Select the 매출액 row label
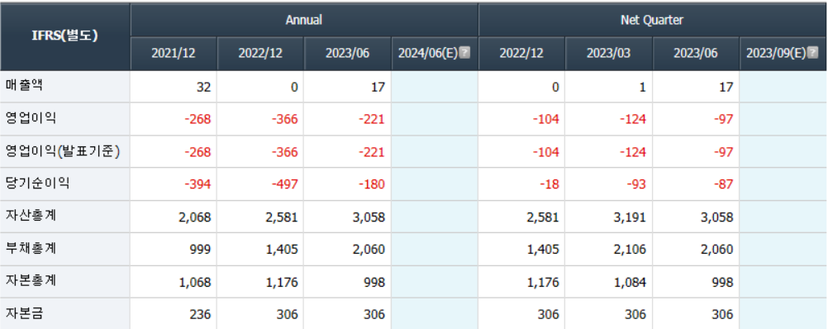Screen dimensions: 828x329 coord(24,85)
